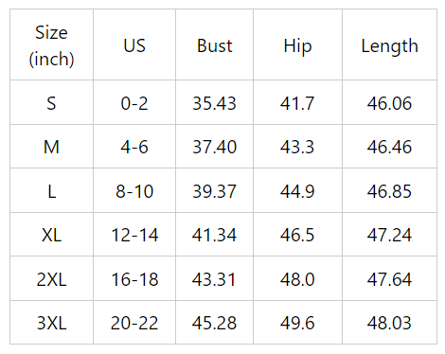Select US size 0-2 cell

(x=134, y=102)
